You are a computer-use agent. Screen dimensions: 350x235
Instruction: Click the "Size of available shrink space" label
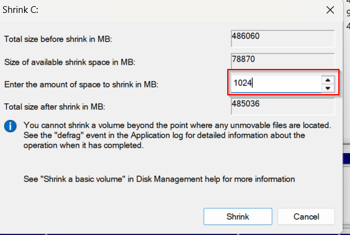[x=70, y=62]
